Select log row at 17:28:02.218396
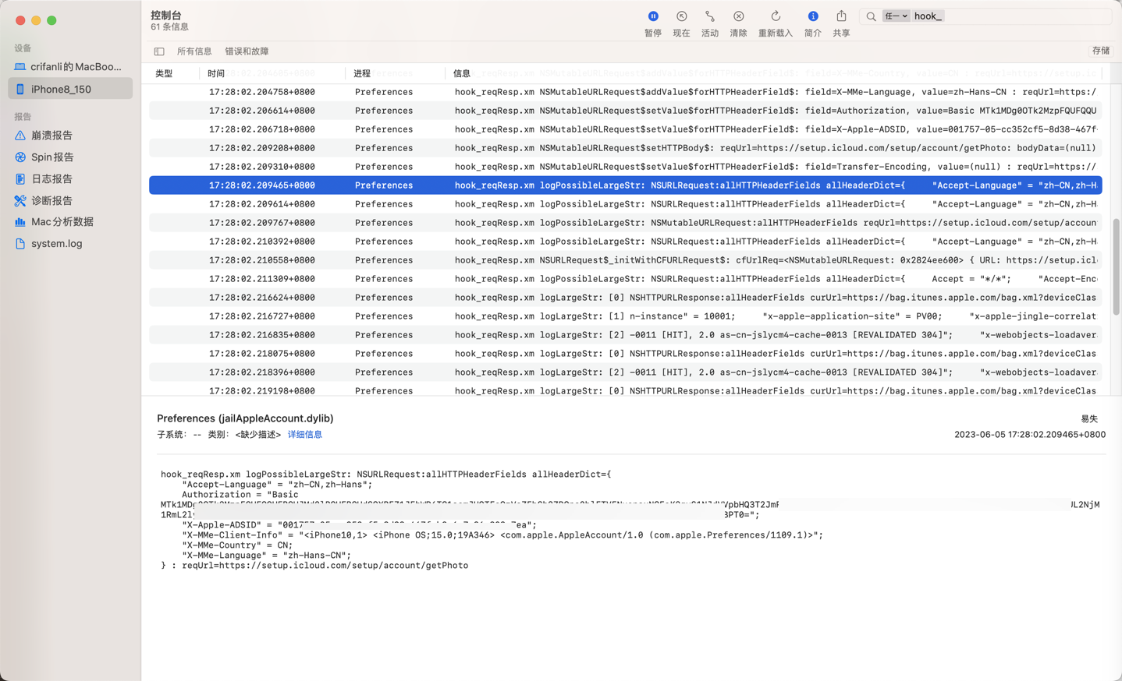Viewport: 1122px width, 681px height. click(x=625, y=372)
